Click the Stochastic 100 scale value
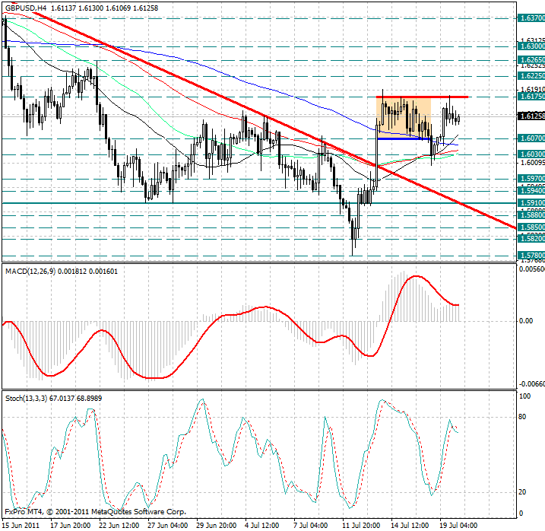 point(524,396)
